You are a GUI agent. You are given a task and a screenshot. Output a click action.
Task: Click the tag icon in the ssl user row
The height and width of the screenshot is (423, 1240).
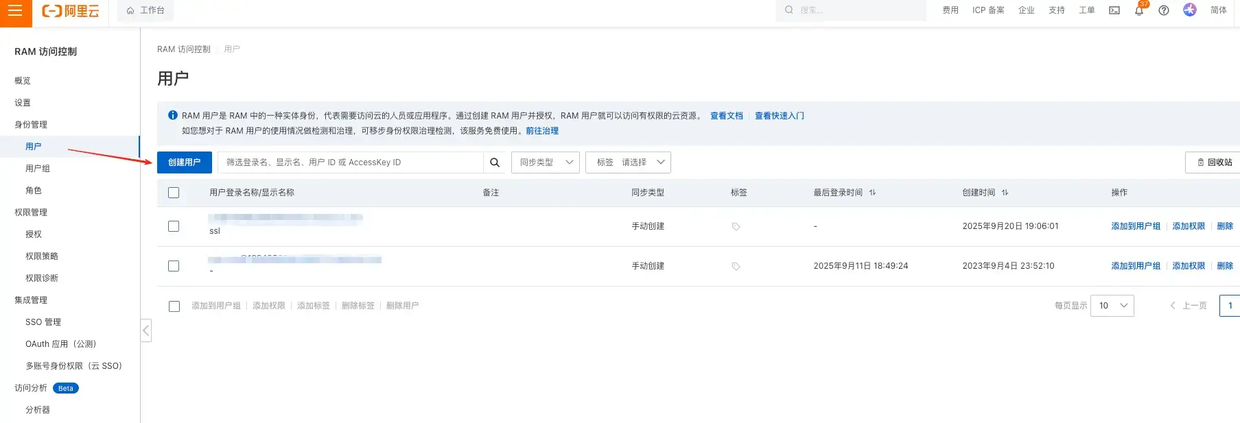coord(736,227)
